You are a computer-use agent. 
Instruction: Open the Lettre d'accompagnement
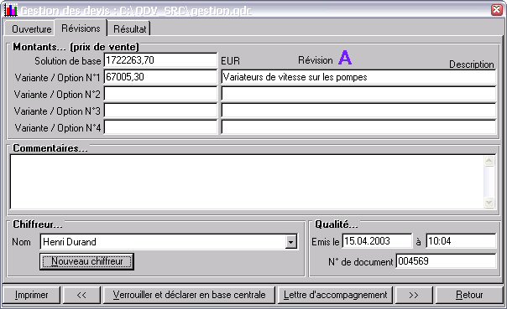(x=335, y=295)
